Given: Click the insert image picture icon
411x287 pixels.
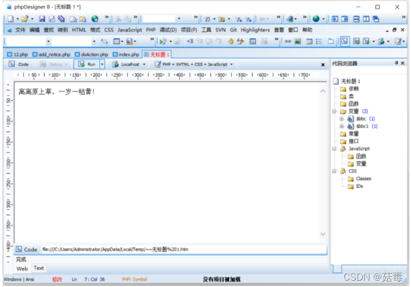Looking at the screenshot, I should 298,41.
